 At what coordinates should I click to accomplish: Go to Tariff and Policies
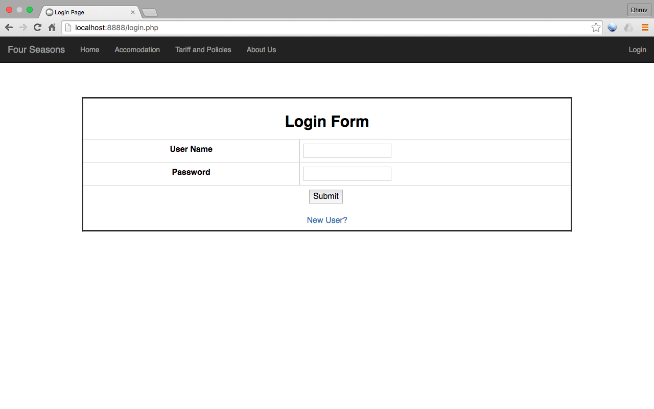point(203,50)
